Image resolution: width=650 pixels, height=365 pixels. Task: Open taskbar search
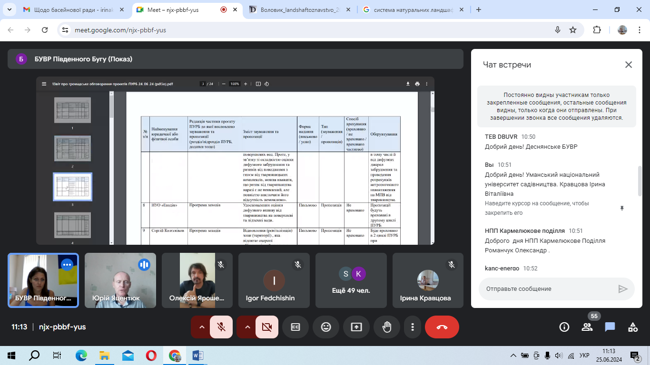coord(34,355)
